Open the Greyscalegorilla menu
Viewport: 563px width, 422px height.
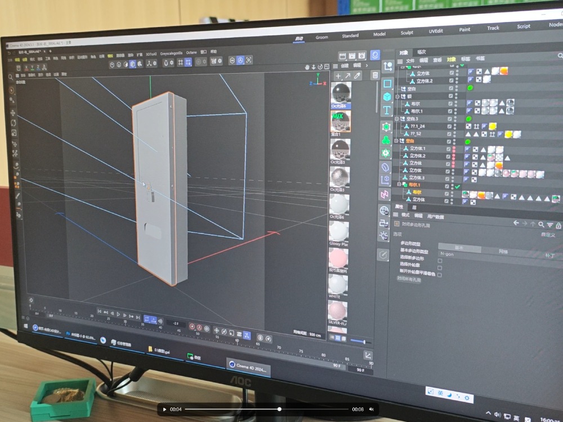(x=171, y=53)
